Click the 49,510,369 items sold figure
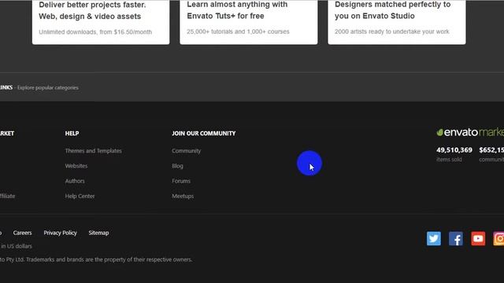Screen dimensions: 504x283 (454, 150)
